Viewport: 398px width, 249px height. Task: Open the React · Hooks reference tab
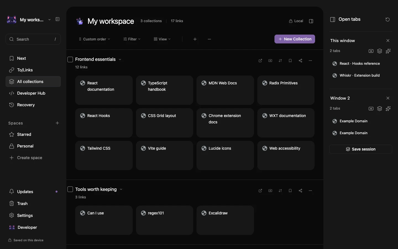361,64
